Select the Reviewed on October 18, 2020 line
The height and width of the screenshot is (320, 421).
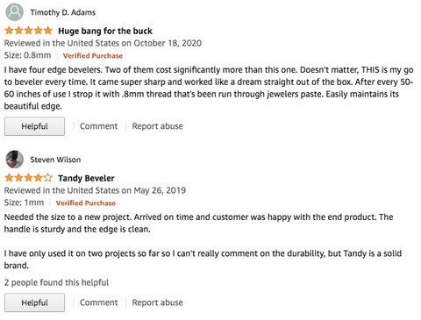(103, 43)
